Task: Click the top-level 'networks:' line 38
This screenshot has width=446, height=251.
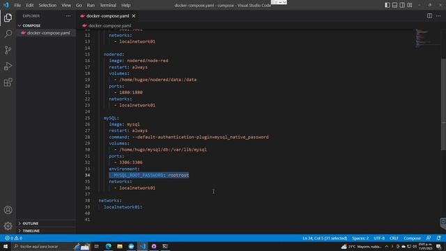Action: [x=110, y=201]
